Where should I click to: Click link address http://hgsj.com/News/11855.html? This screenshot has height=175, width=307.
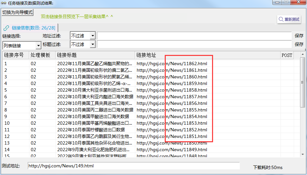tap(172, 110)
